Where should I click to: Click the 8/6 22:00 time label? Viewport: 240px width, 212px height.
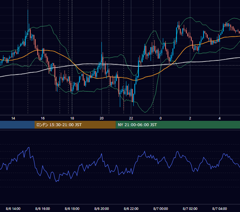131,208
